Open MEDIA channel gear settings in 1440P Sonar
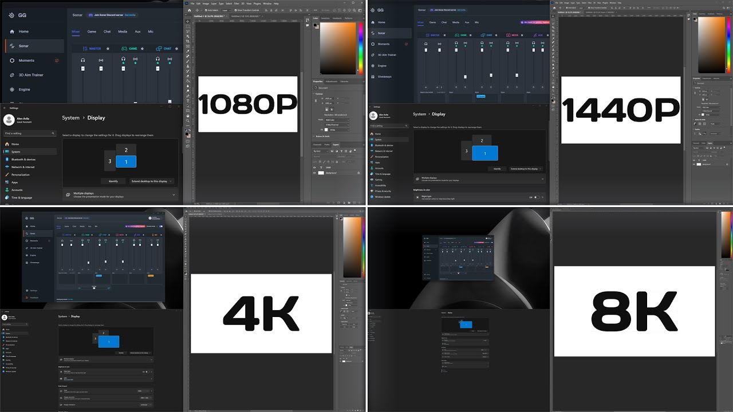The image size is (733, 412). (522, 35)
